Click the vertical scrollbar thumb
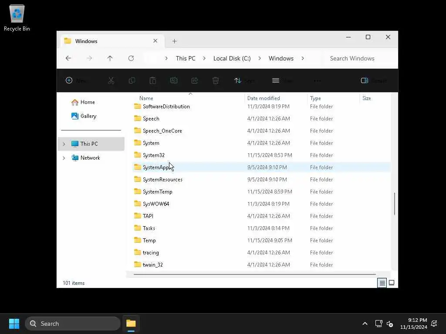This screenshot has height=334, width=446. 394,204
